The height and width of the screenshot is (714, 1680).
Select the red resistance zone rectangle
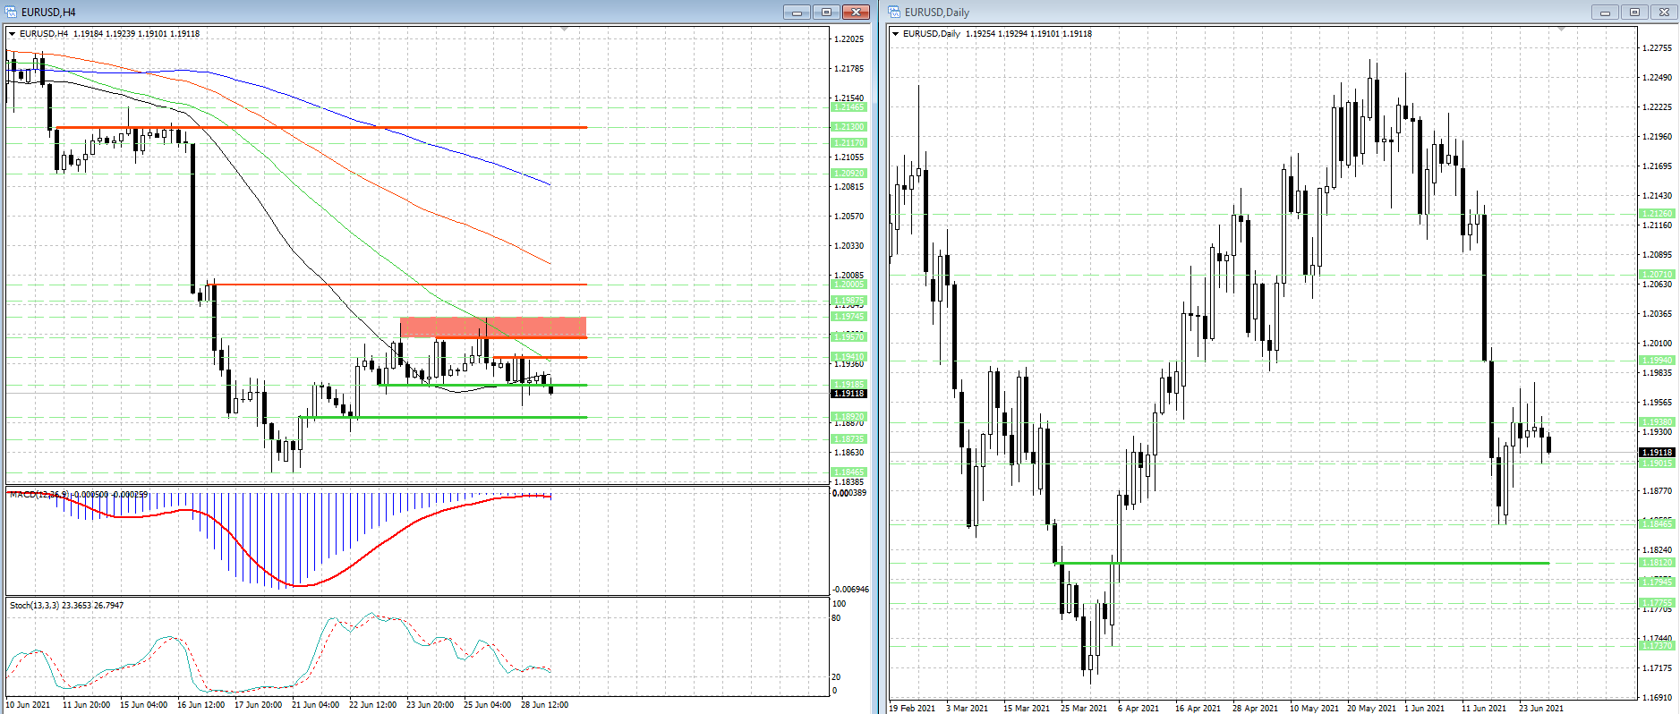[493, 327]
